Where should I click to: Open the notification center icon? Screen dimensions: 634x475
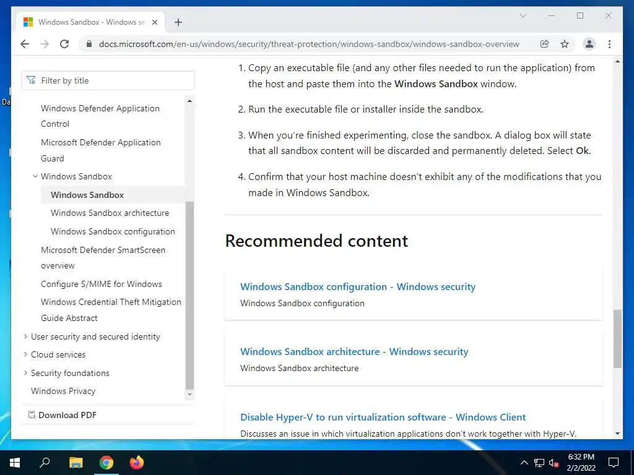(614, 463)
